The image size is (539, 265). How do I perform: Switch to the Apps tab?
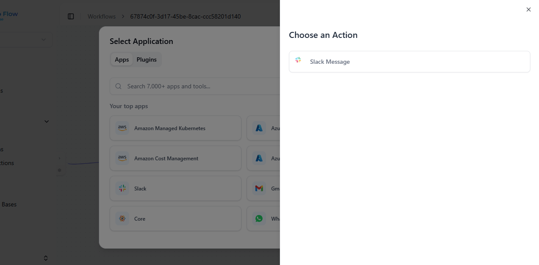point(122,59)
